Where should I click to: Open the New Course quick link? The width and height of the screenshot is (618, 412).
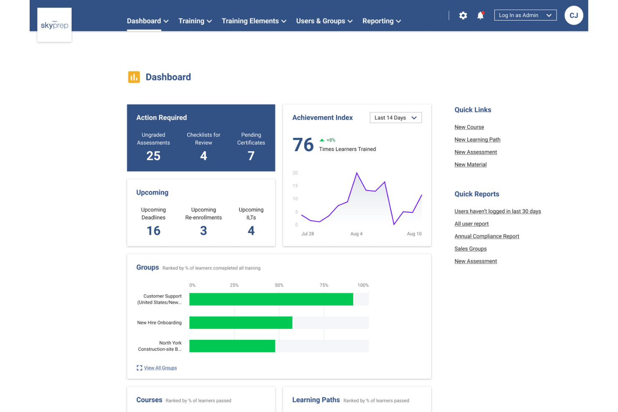click(469, 127)
